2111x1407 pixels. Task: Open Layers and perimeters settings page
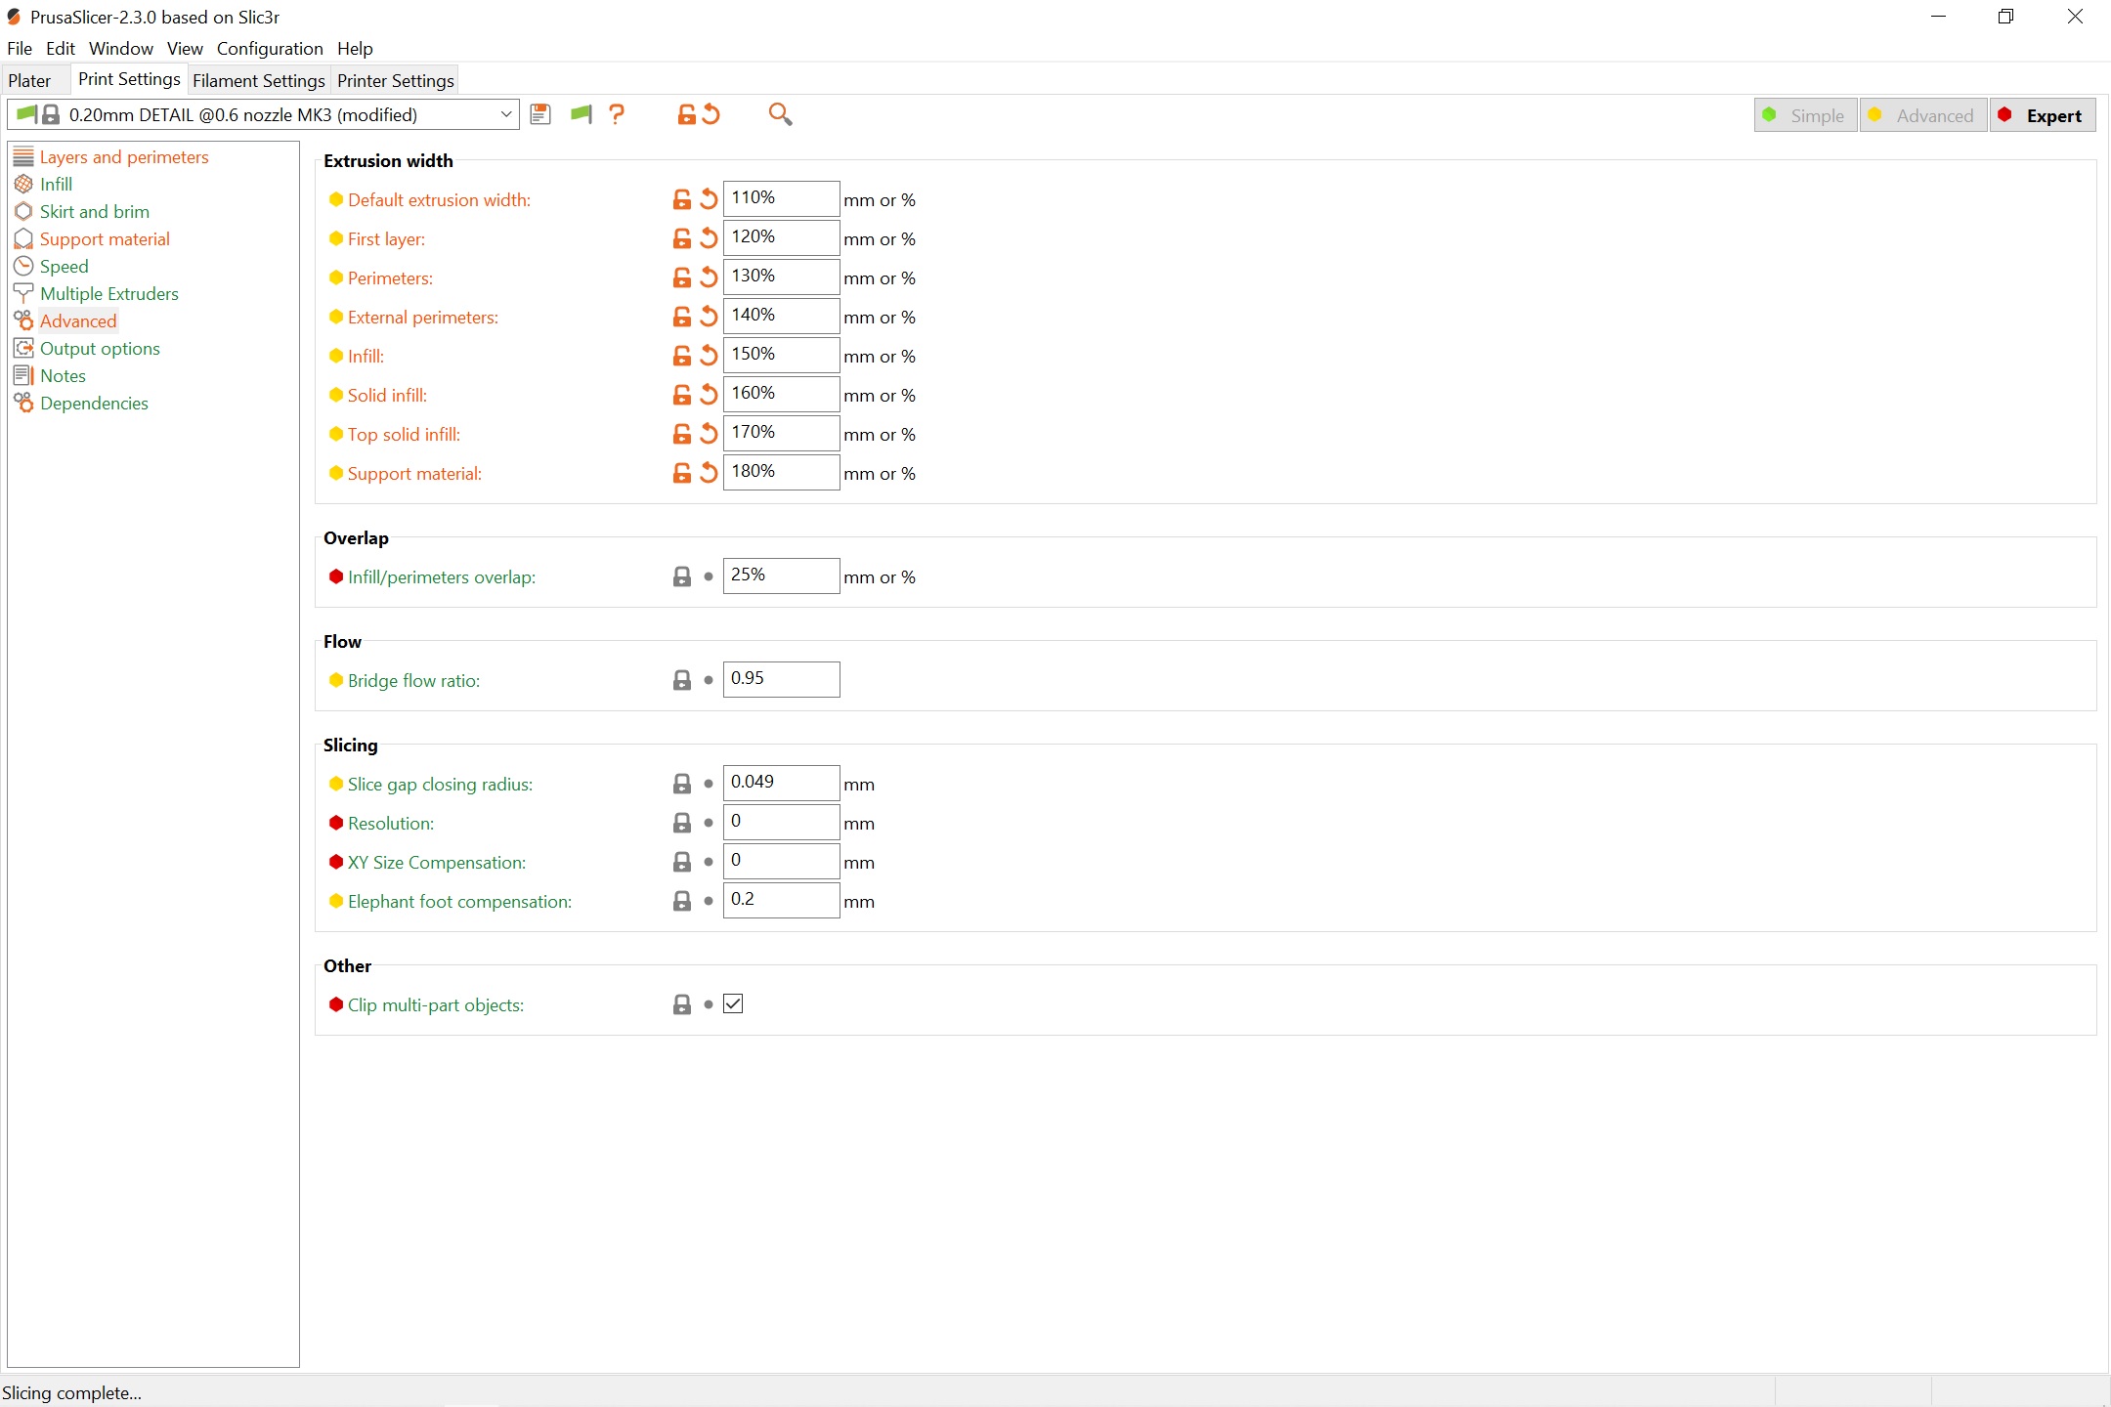[x=124, y=156]
